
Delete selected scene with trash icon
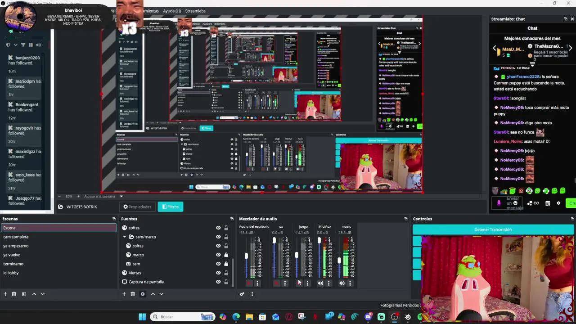click(14, 294)
